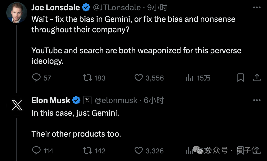
Task: Open Elon Musk's X avatar
Action: pos(17,105)
